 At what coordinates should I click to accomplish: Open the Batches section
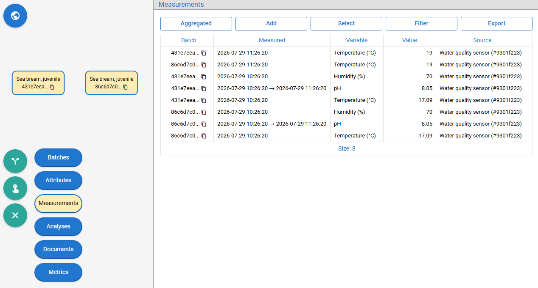(x=58, y=157)
